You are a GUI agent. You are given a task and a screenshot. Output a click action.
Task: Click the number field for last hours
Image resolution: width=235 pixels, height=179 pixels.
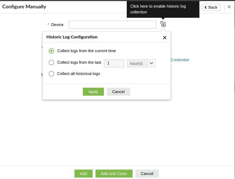114,63
